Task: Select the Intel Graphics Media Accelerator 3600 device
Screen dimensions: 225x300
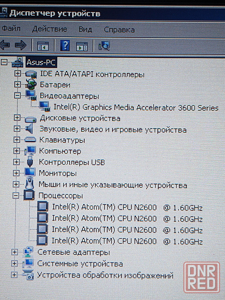Action: pyautogui.click(x=136, y=107)
